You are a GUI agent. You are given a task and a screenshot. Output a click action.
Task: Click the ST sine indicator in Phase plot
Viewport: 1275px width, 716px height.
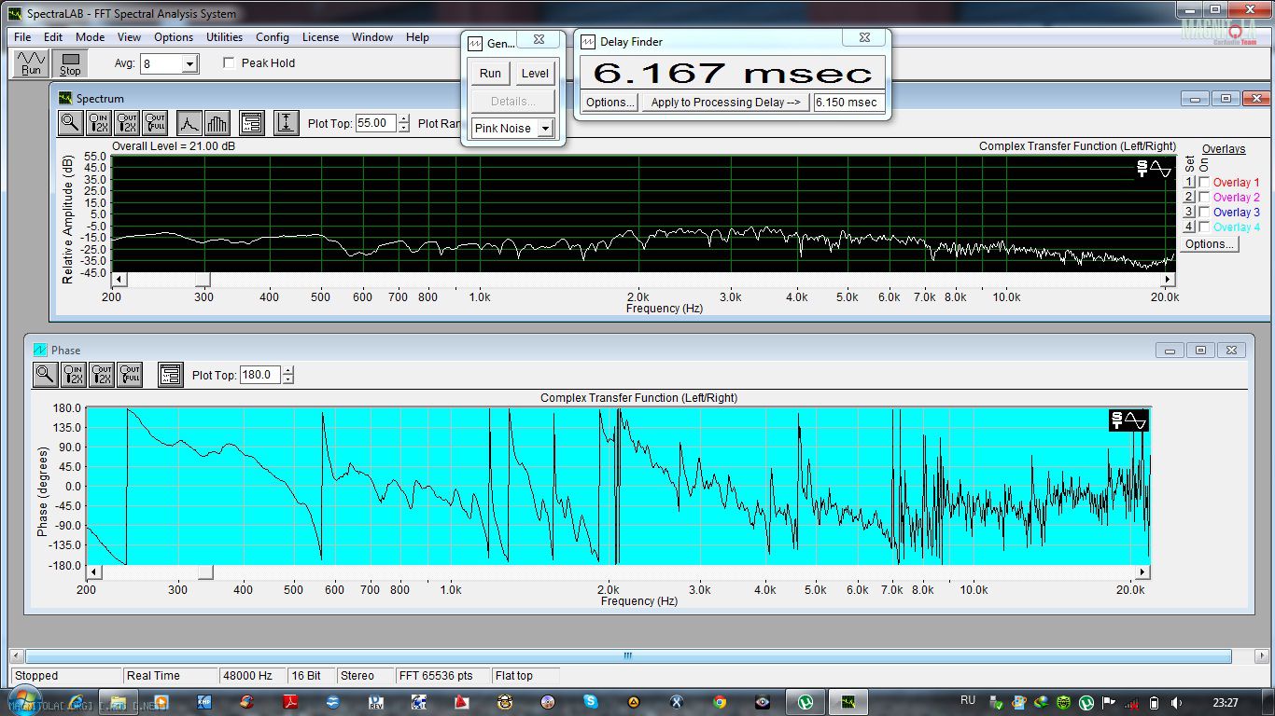[1128, 420]
